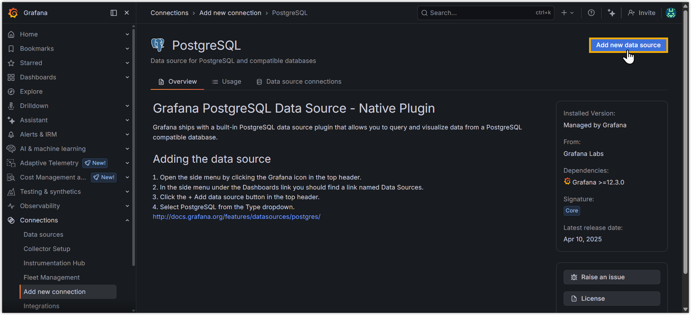
Task: Click the License button
Action: [612, 299]
